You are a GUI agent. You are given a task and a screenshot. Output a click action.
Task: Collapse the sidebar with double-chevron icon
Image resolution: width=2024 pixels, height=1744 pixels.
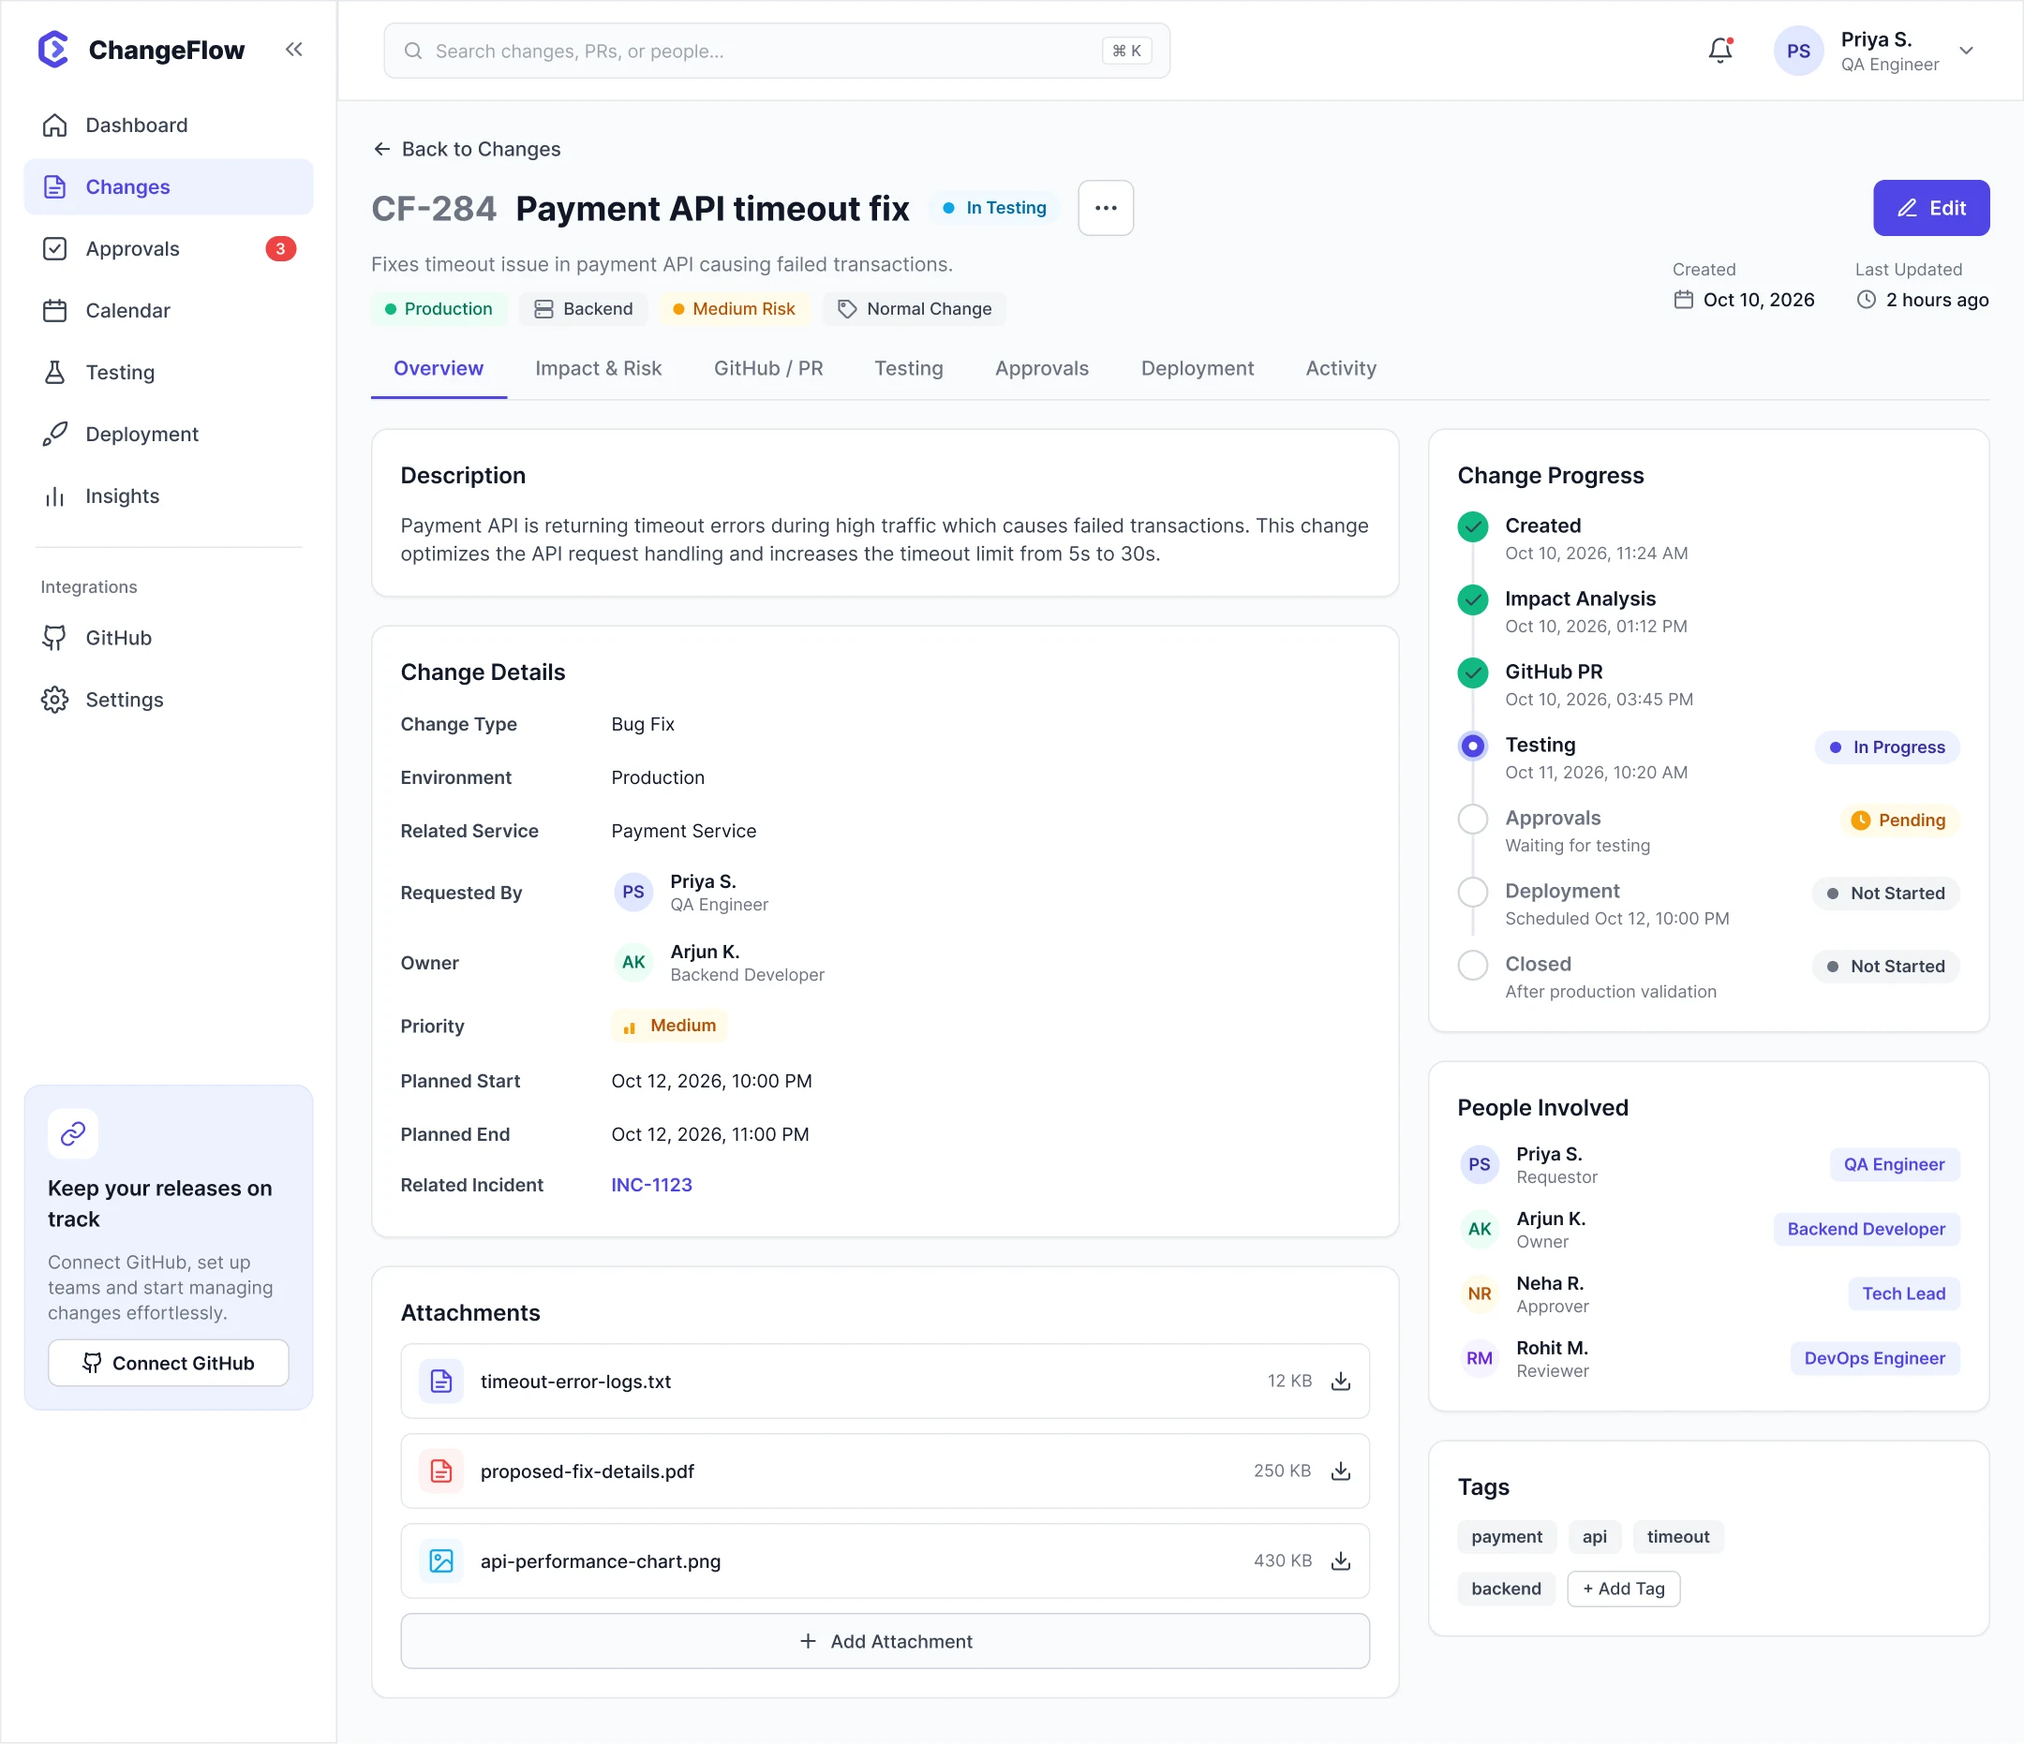click(x=294, y=49)
